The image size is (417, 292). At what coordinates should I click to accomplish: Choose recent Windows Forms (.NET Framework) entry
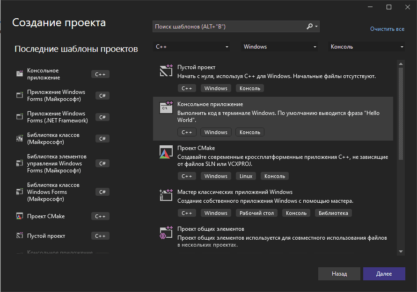point(63,117)
